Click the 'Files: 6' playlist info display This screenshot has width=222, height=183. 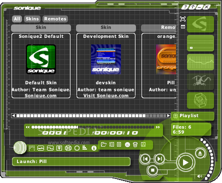tap(191, 130)
